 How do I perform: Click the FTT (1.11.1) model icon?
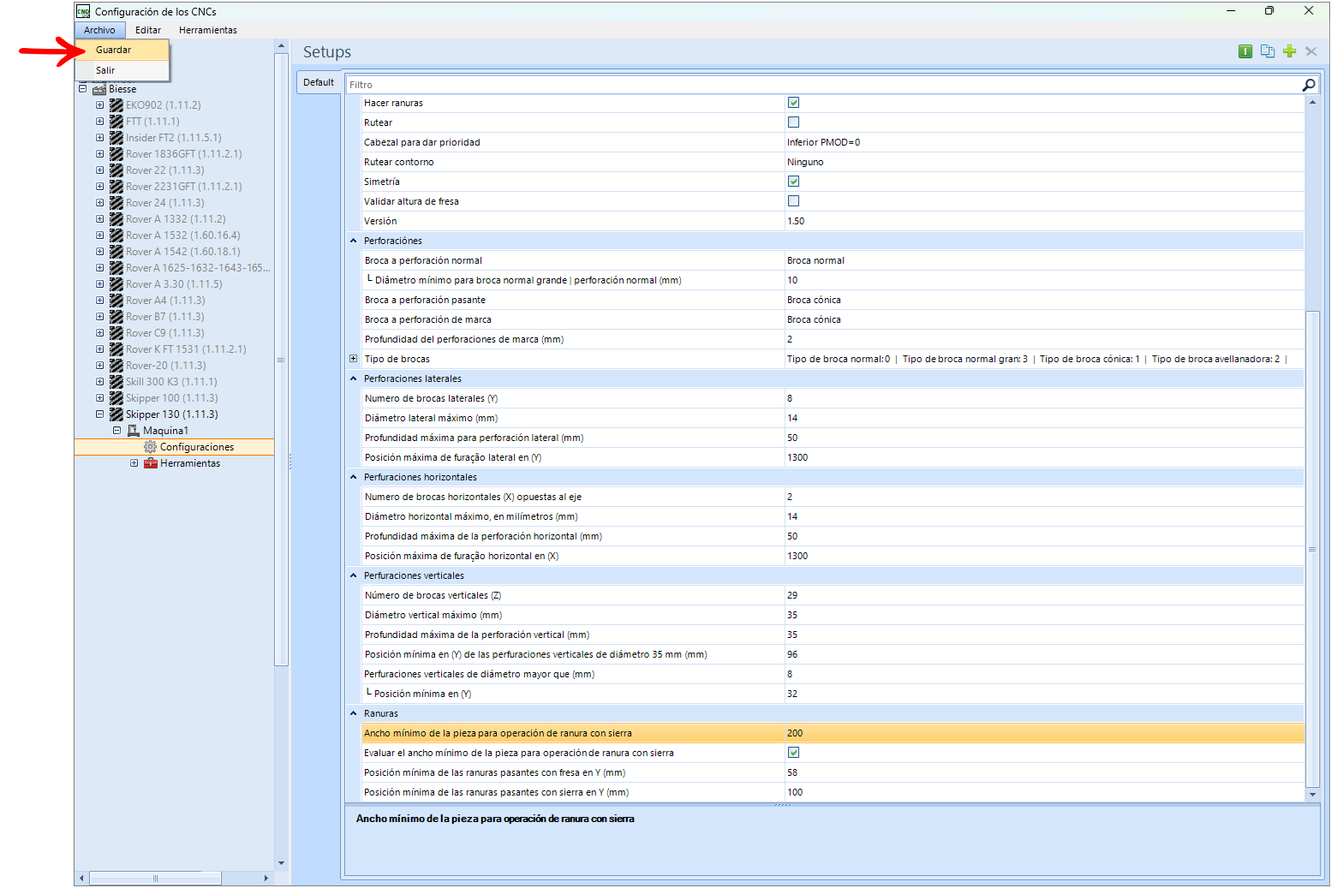pos(116,122)
